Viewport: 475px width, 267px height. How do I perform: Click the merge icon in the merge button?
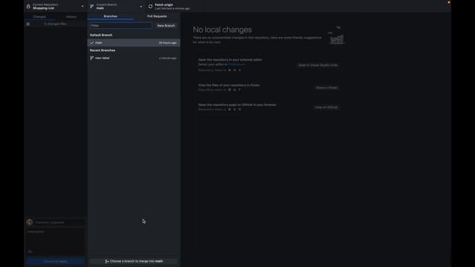(107, 261)
